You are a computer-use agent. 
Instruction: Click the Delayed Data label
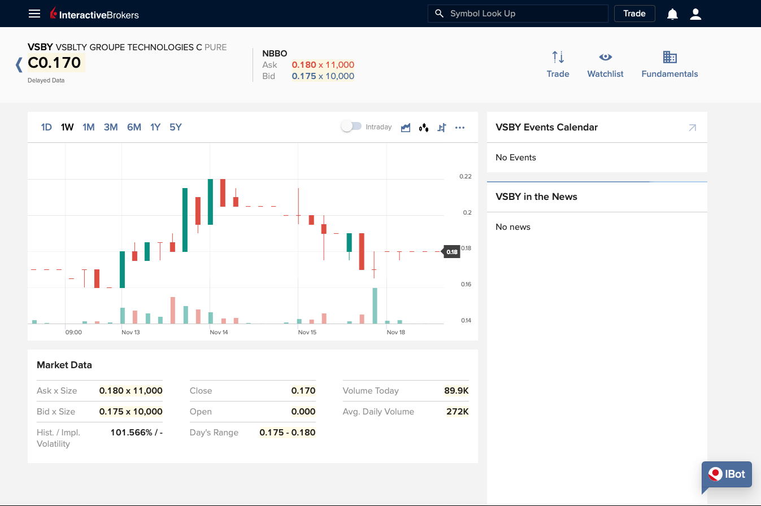(x=46, y=80)
